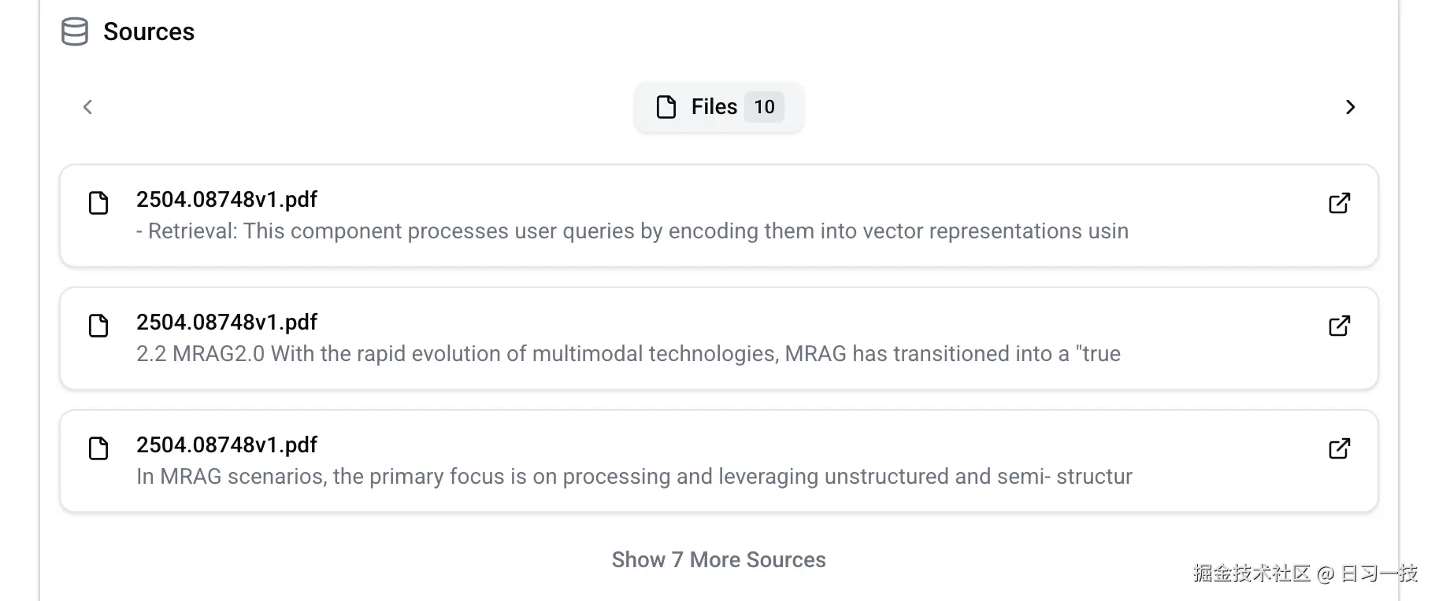Click the external link icon on the third card
The height and width of the screenshot is (601, 1435).
[1339, 448]
